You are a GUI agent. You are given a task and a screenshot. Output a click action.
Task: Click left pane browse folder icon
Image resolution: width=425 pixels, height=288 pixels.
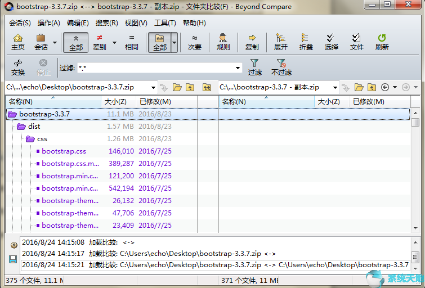point(177,87)
